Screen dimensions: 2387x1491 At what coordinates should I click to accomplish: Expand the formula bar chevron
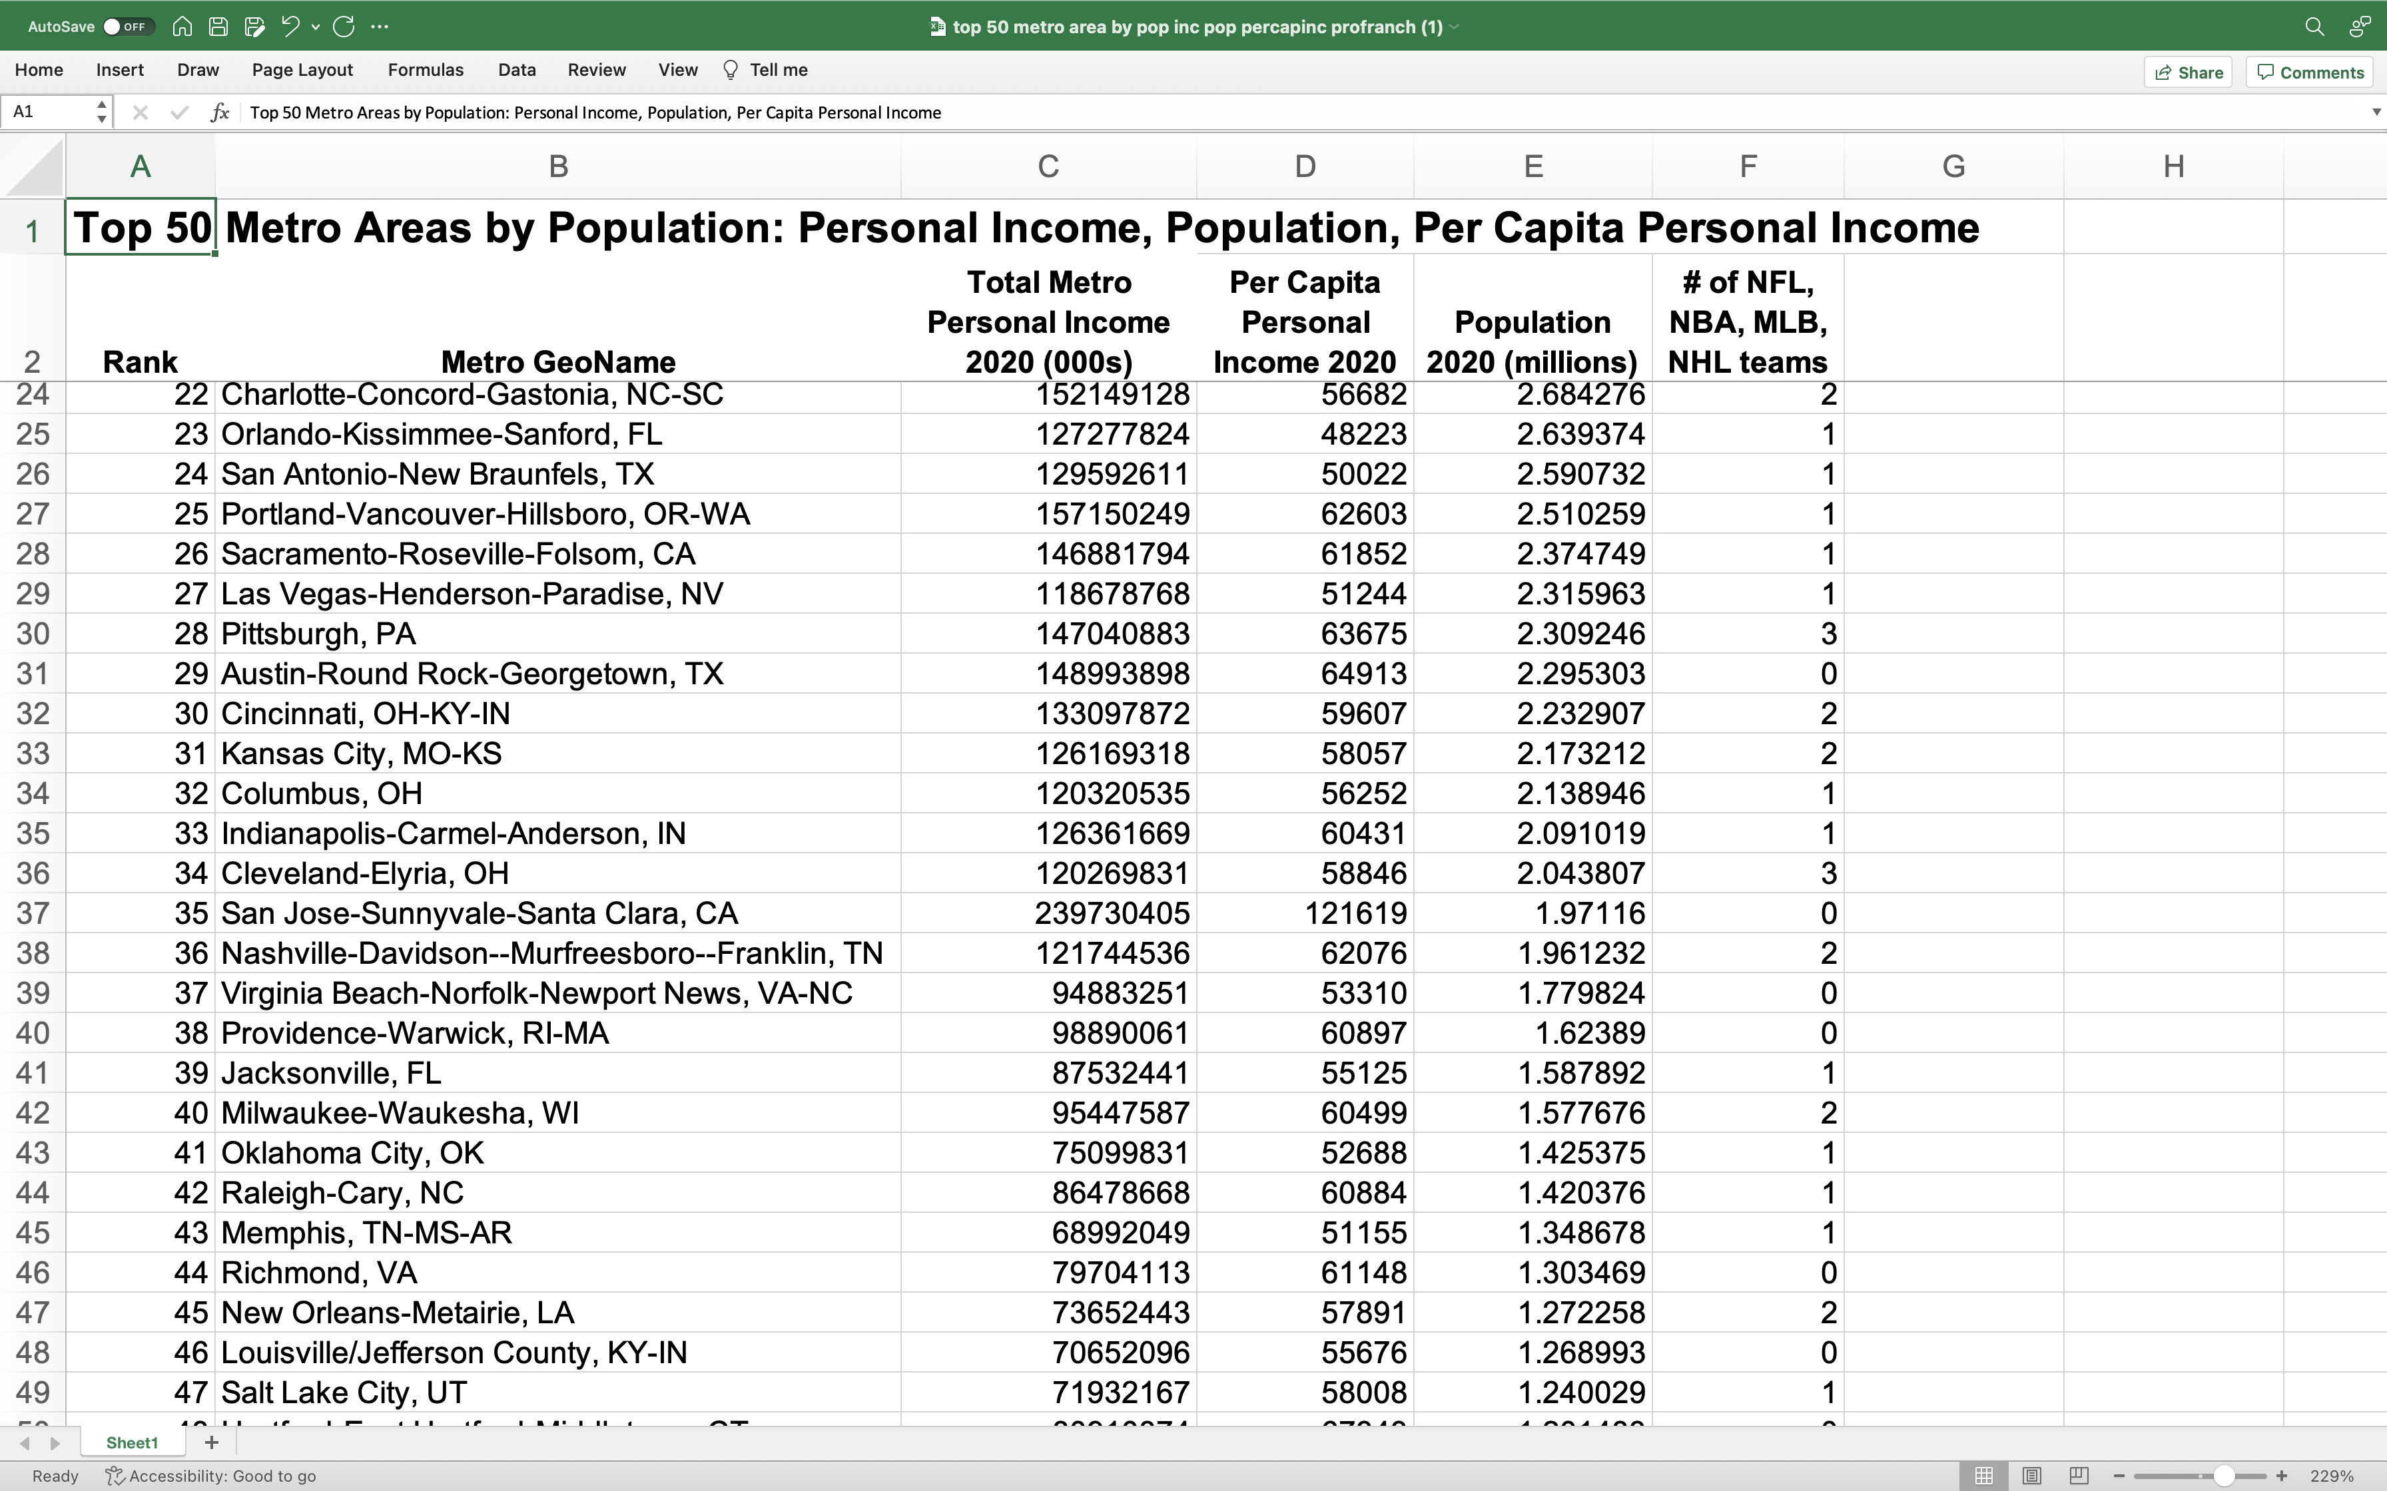tap(2375, 112)
